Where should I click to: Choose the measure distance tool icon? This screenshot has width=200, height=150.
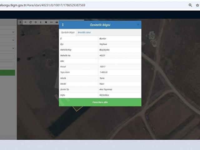[x=51, y=22]
